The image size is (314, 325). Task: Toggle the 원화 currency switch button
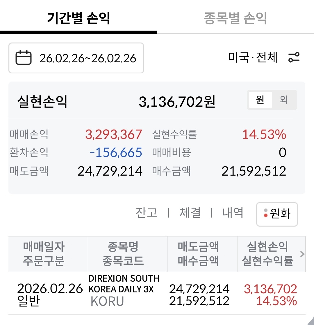[x=277, y=214]
